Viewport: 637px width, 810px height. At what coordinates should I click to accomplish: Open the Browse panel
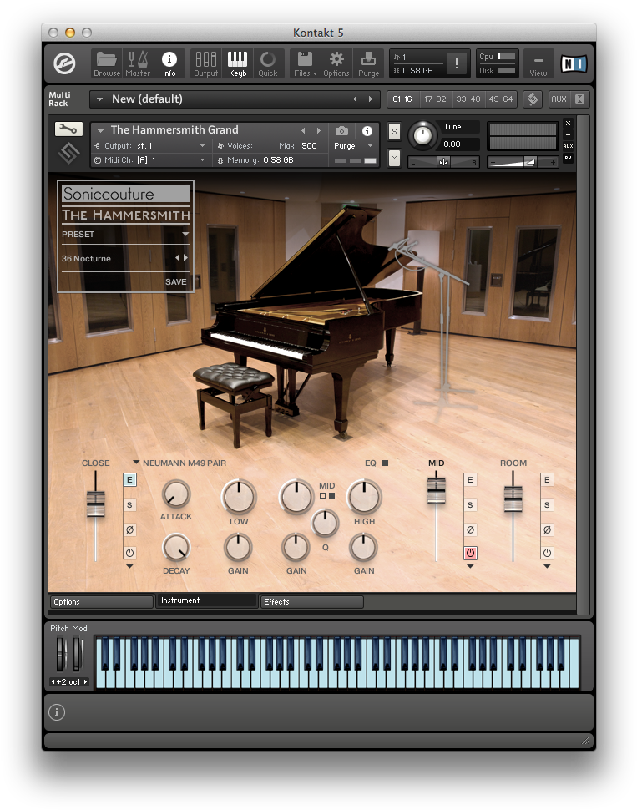(107, 64)
